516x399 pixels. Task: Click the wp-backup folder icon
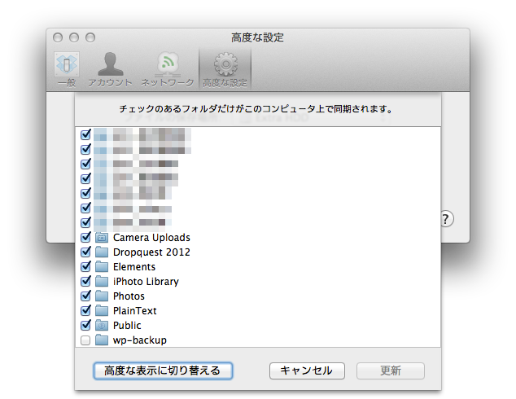pos(102,340)
